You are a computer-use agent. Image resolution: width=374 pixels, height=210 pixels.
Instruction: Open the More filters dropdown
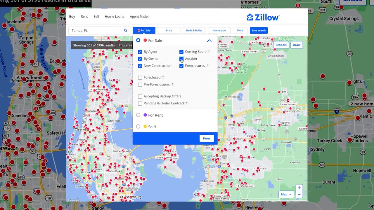240,30
